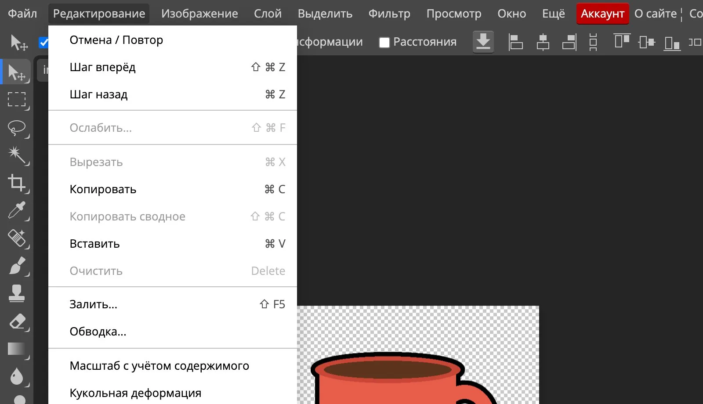Pick the Crop tool
The width and height of the screenshot is (703, 404).
pos(17,183)
